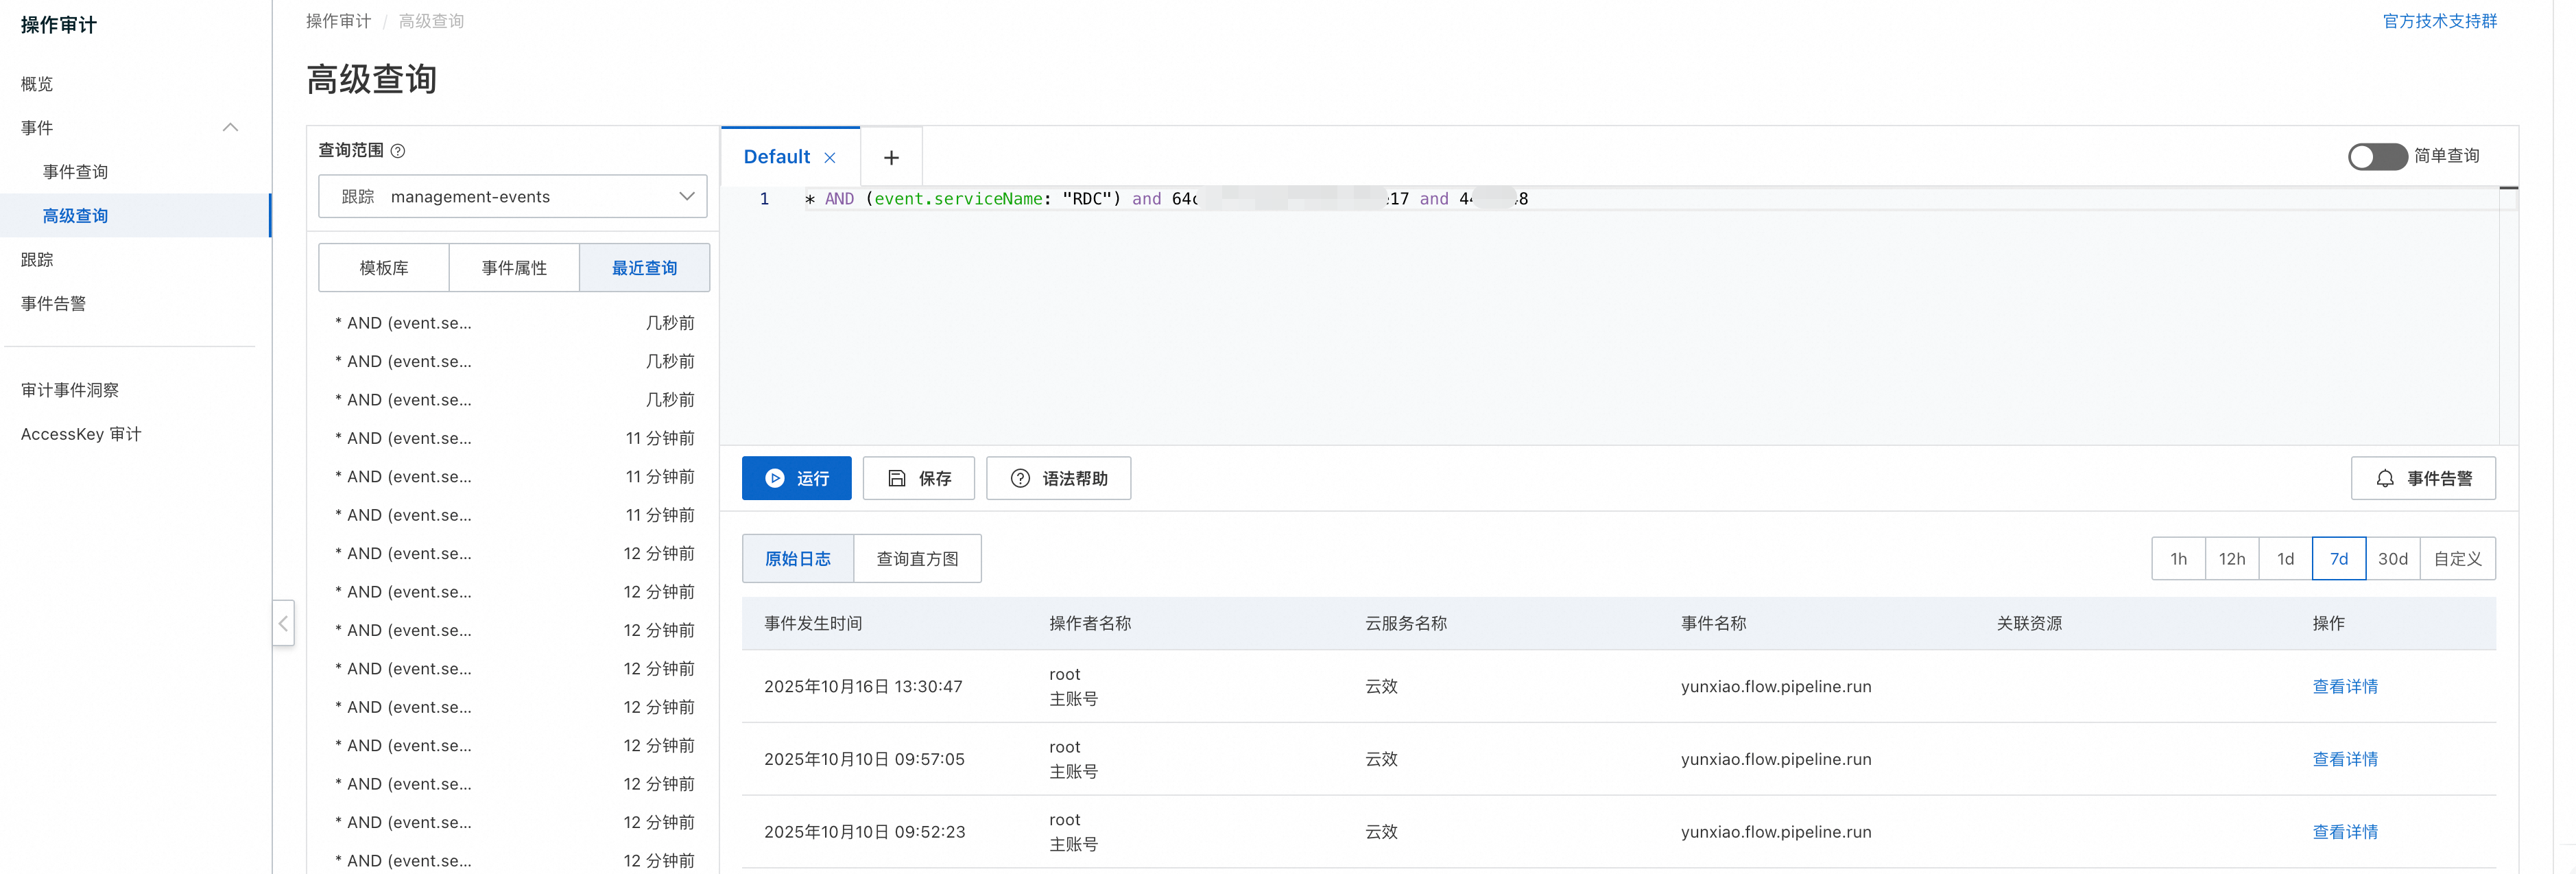Switch to 查询直方图 tab

[x=917, y=559]
